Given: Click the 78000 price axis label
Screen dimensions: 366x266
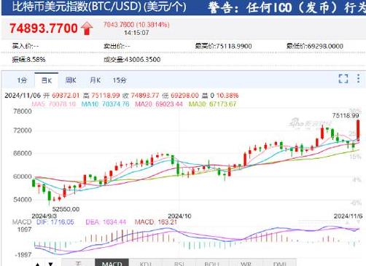Looking at the screenshot, I should 22,112.
